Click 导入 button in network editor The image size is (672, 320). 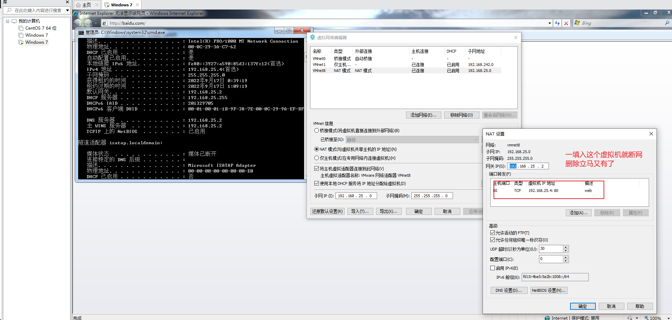pos(360,211)
